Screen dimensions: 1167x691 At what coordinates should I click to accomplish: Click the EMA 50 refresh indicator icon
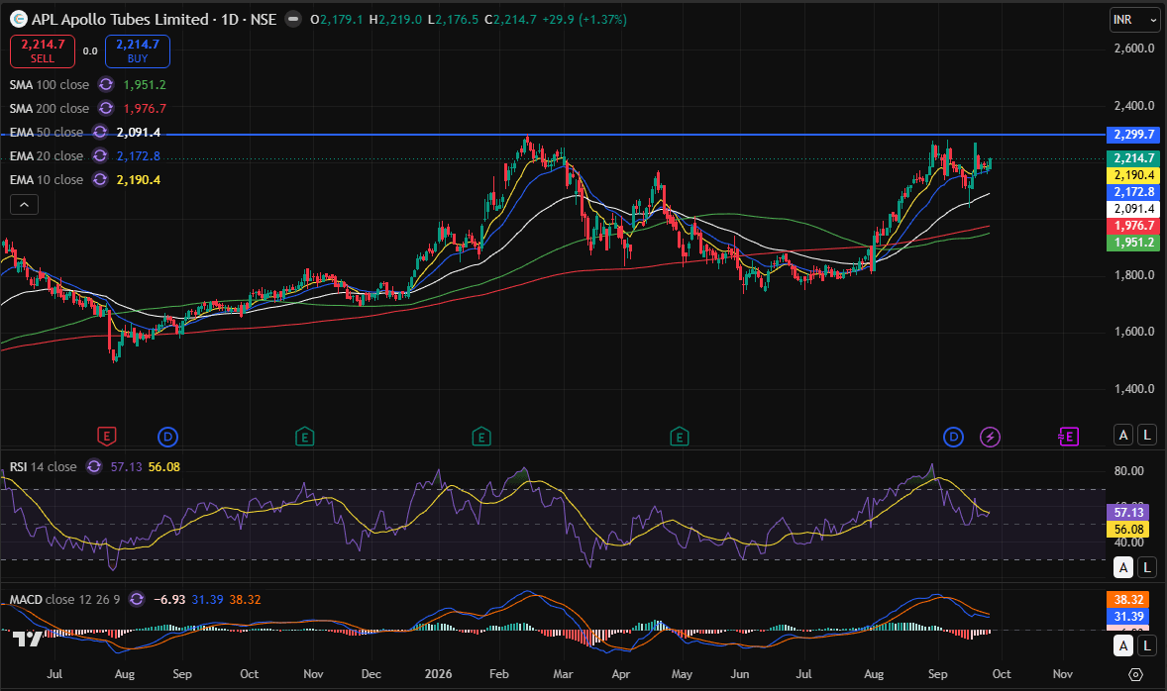(x=100, y=133)
